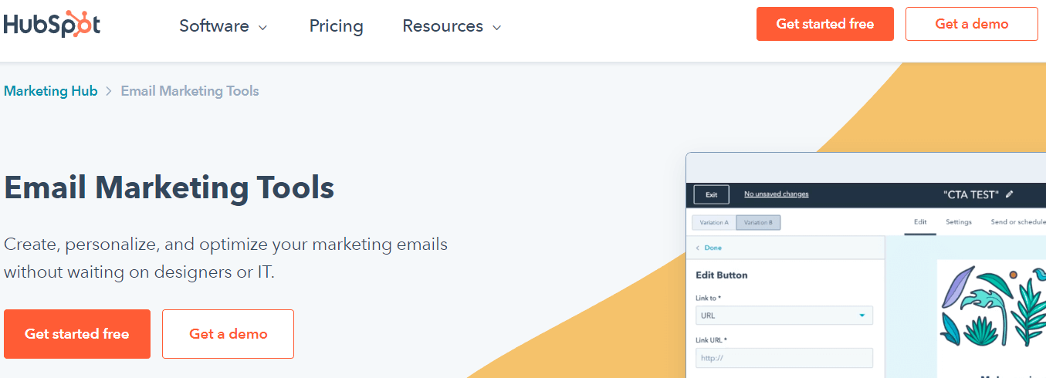Switch to Variation A
The height and width of the screenshot is (378, 1046).
tap(714, 222)
